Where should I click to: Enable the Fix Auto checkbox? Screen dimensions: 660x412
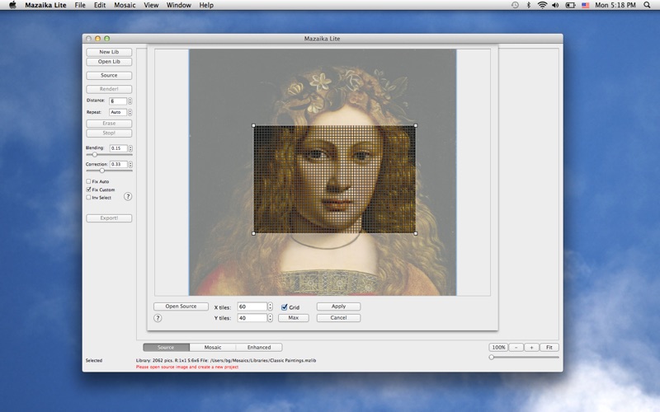point(89,181)
